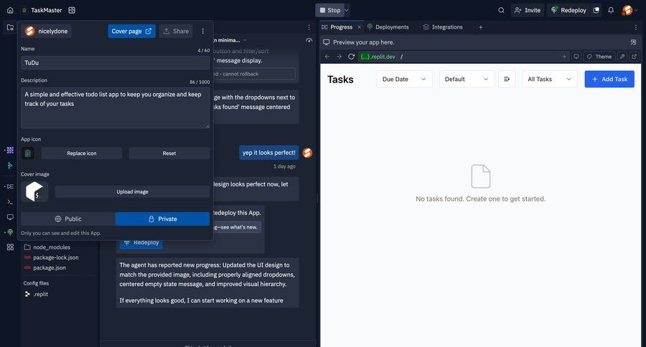The image size is (646, 347).
Task: Click the nicelydone owner badge
Action: click(x=47, y=32)
